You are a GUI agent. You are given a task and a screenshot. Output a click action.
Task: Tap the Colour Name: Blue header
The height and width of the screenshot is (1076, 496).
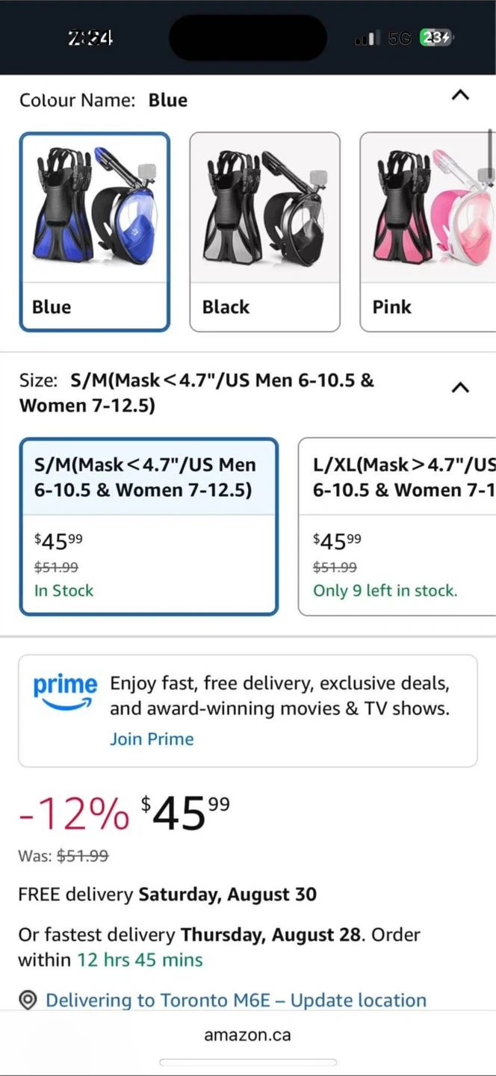(104, 100)
